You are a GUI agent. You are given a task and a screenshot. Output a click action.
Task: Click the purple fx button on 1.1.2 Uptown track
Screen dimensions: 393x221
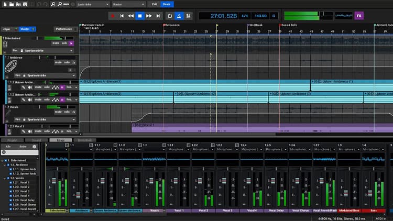(x=62, y=100)
